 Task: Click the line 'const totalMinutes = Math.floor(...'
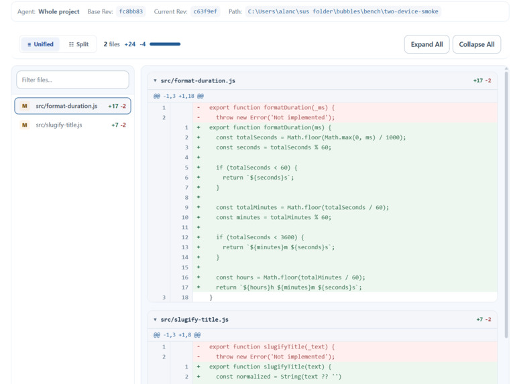(x=323, y=208)
